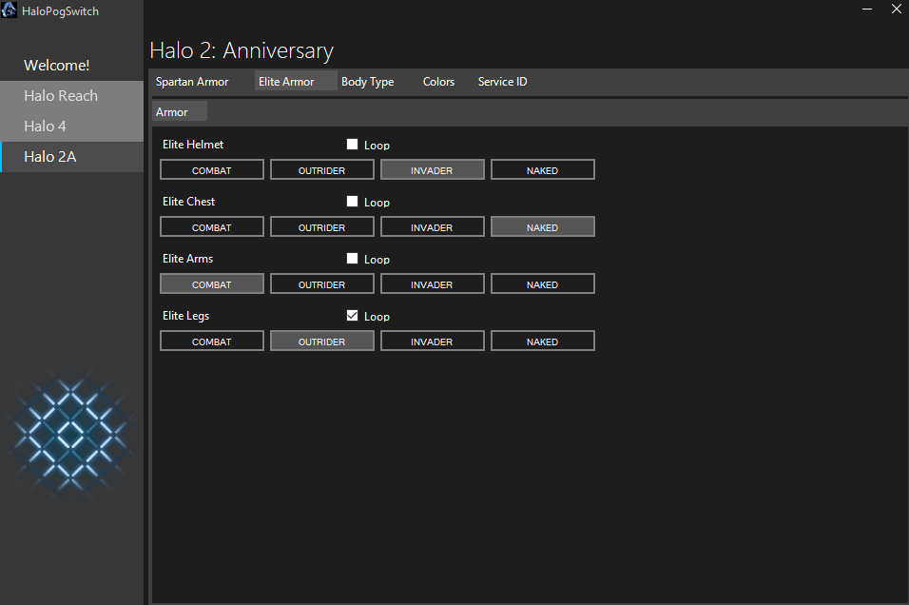
Task: Set Elite Helmet to OUTRIDER
Action: tap(321, 170)
